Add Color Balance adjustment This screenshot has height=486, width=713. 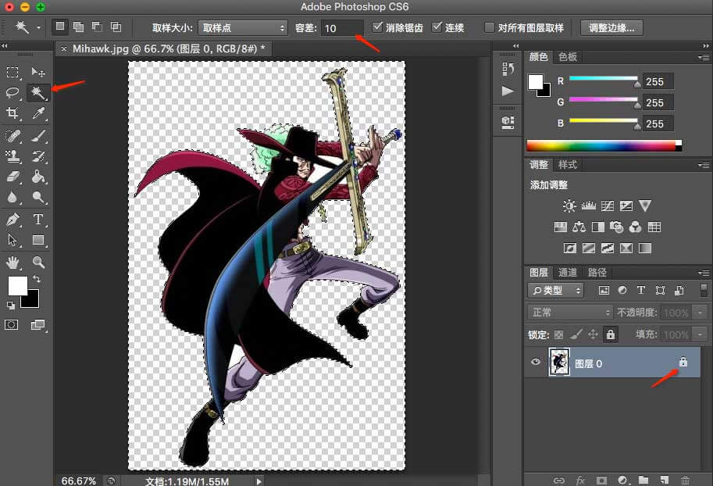click(x=579, y=227)
